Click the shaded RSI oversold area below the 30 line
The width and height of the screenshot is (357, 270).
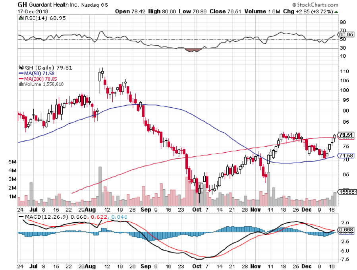[x=193, y=50]
